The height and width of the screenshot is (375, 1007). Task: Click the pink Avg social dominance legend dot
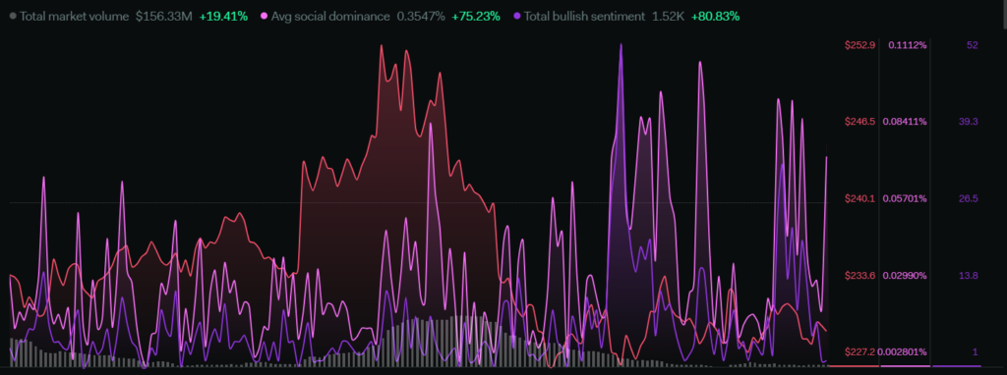click(265, 17)
